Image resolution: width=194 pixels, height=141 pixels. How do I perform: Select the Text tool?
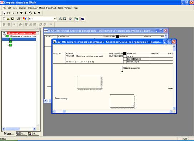pyautogui.click(x=21, y=13)
